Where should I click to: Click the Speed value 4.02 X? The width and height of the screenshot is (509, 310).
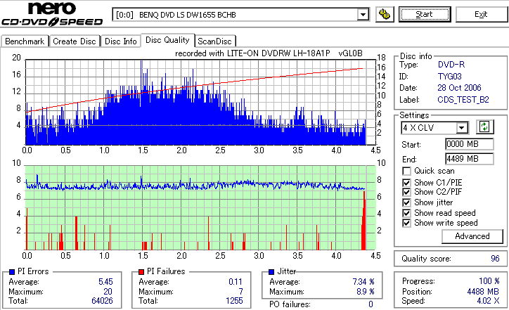point(488,301)
